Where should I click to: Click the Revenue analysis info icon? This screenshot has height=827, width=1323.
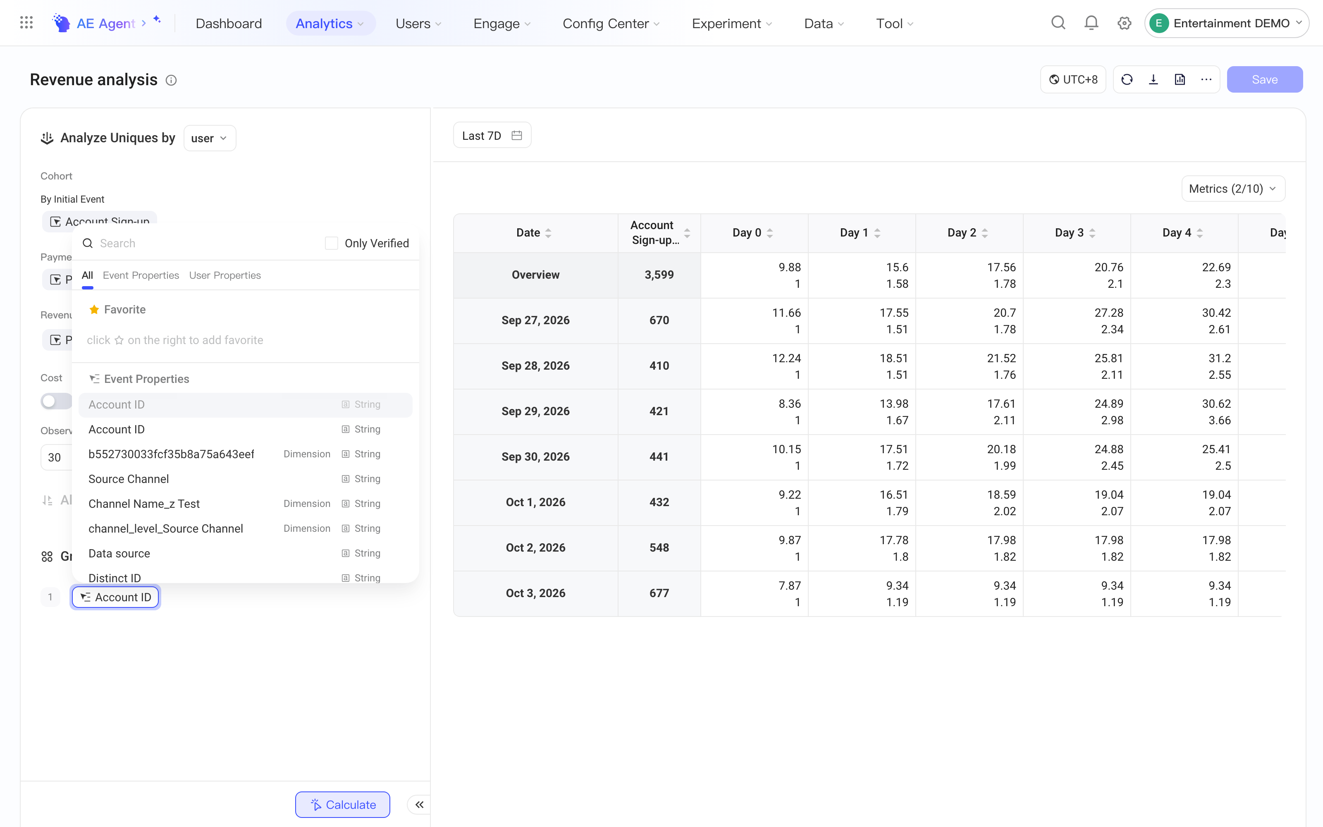[171, 80]
